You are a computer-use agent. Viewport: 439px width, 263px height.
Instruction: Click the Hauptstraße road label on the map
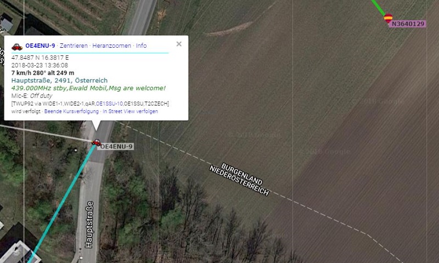pyautogui.click(x=89, y=225)
